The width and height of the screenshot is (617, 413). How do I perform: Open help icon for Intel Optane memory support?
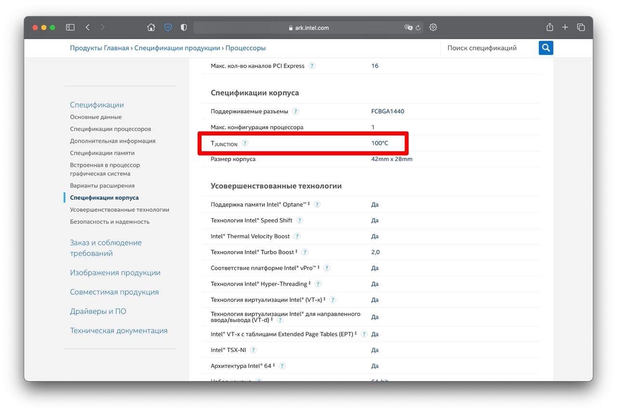coord(317,204)
